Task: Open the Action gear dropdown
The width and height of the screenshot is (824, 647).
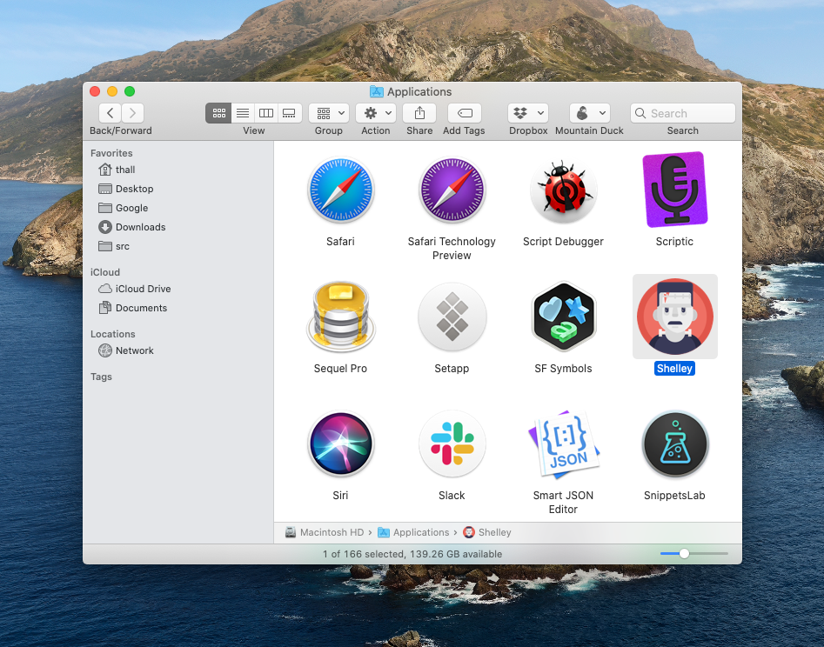Action: tap(376, 113)
